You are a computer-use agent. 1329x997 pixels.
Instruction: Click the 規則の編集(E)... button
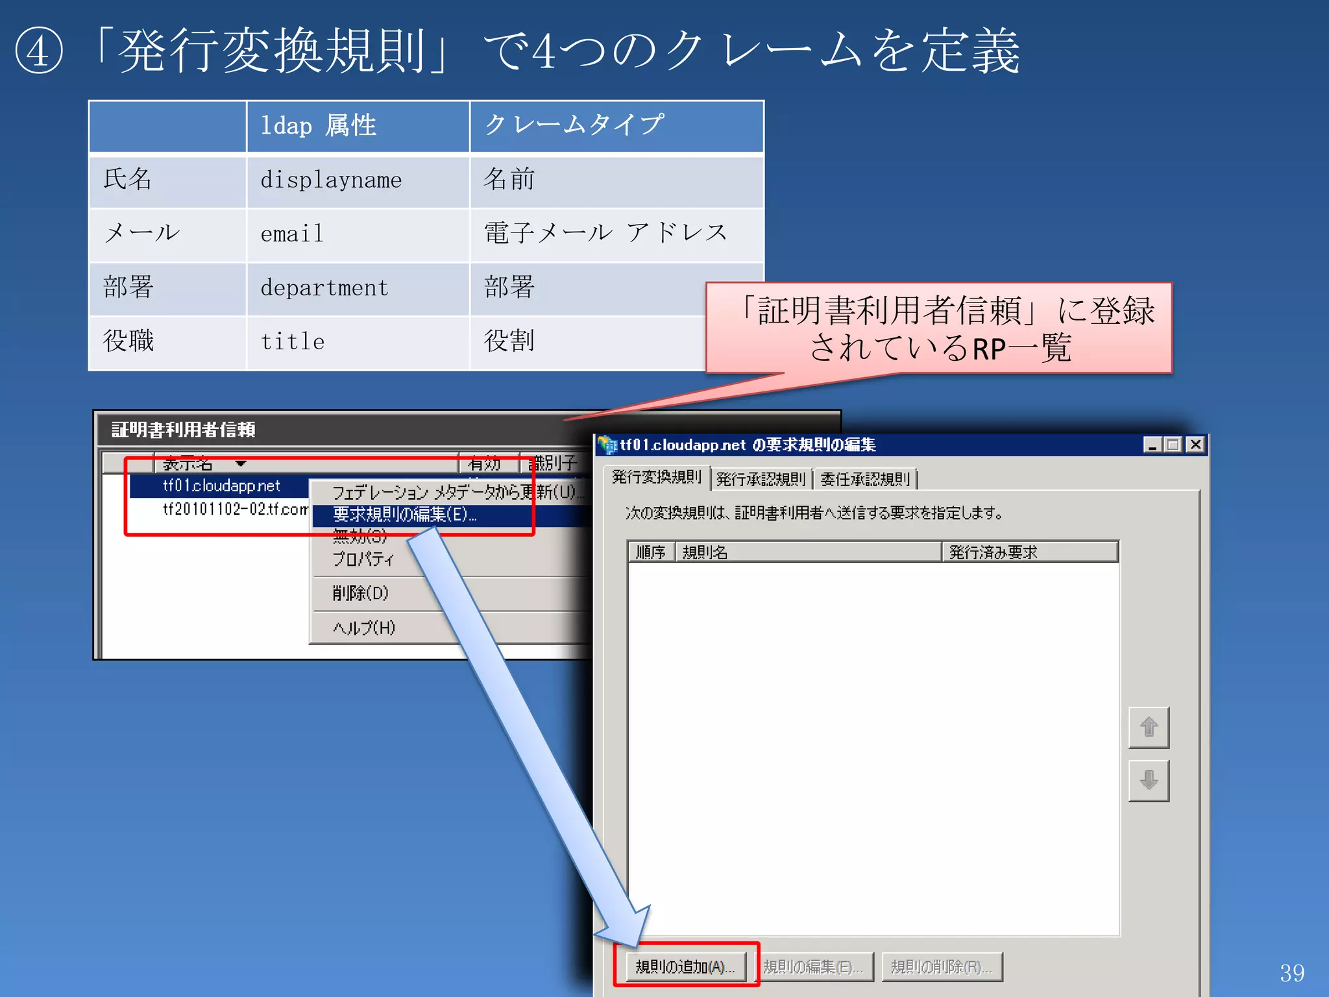pyautogui.click(x=813, y=966)
